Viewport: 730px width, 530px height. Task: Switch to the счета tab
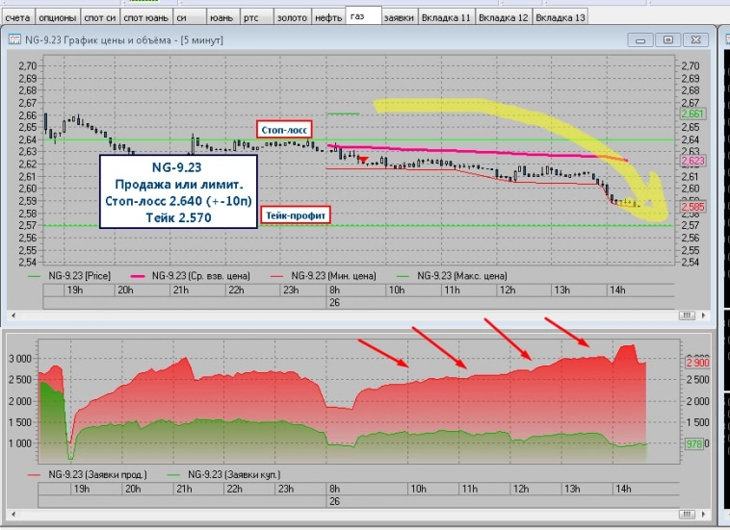19,17
